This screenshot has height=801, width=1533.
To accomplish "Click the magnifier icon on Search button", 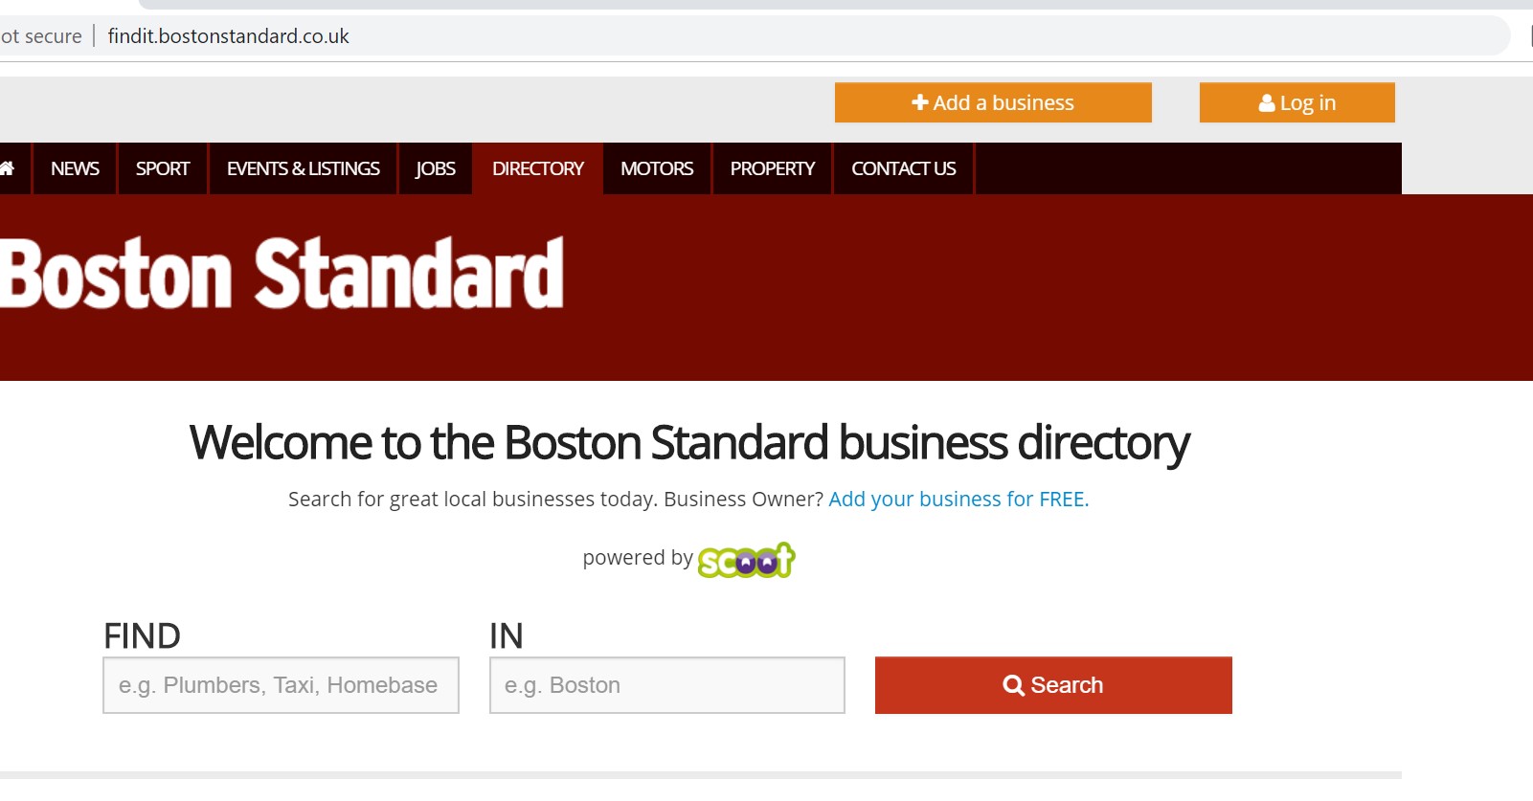I will (1013, 685).
